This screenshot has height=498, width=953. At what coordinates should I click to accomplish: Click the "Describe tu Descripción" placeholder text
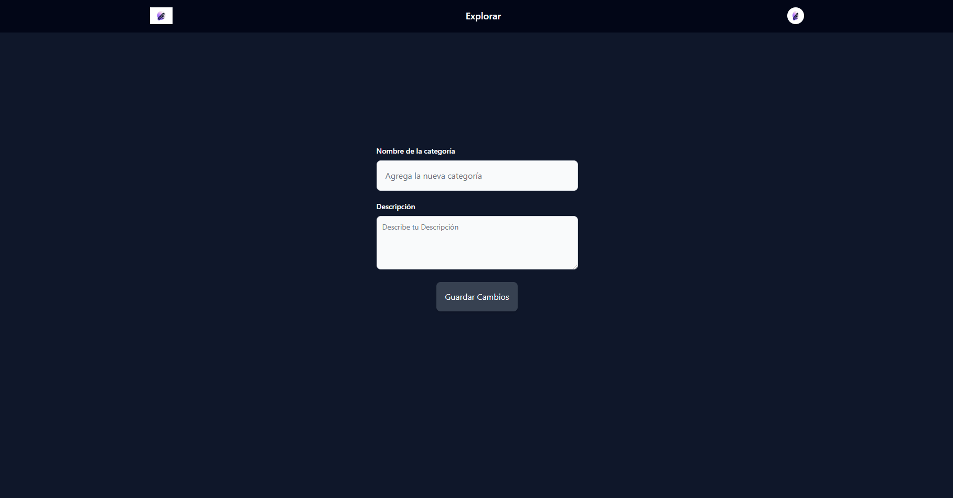420,227
